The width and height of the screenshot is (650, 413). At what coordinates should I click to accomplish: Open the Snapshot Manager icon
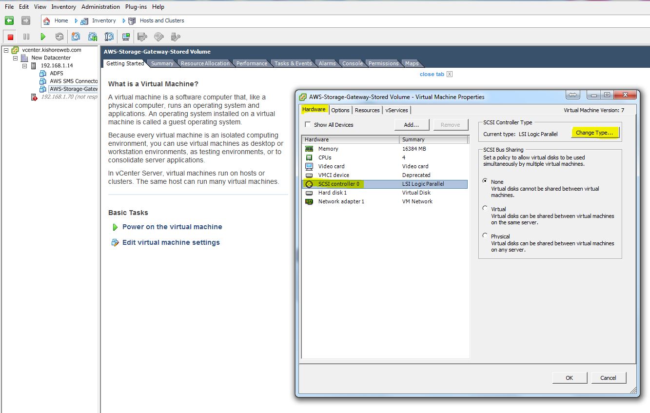pyautogui.click(x=109, y=37)
